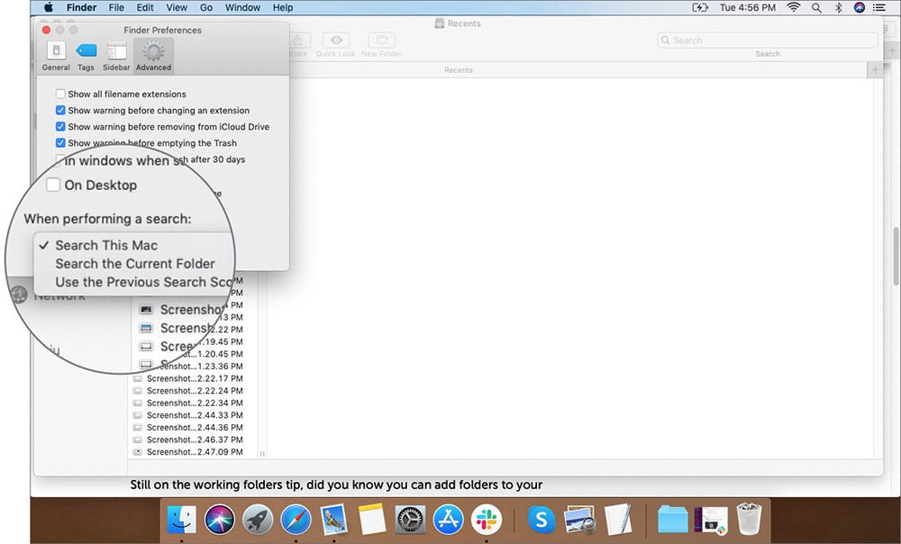Screen dimensions: 901x544
Task: Check the On Desktop checkbox
Action: coord(53,185)
